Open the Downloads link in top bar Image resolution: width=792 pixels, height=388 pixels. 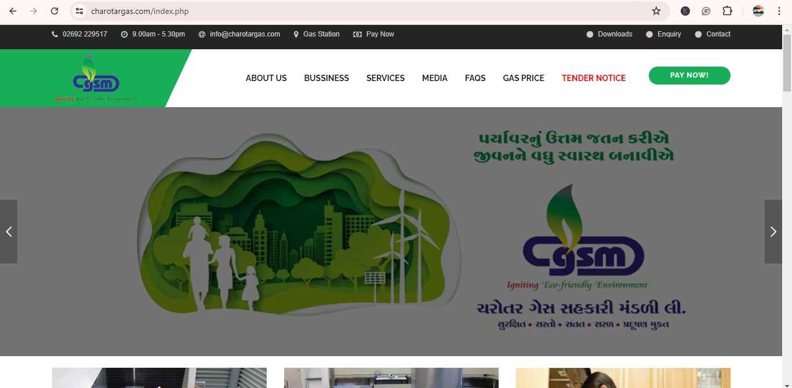point(615,34)
